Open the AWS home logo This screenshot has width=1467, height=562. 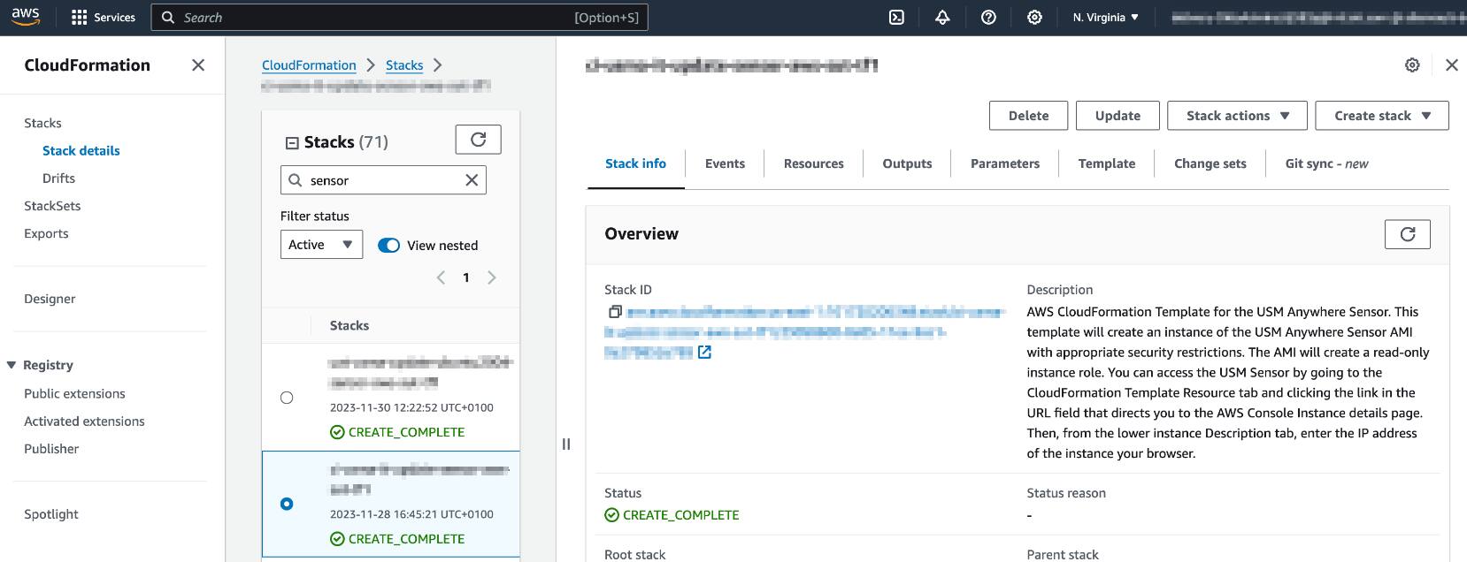[x=25, y=17]
